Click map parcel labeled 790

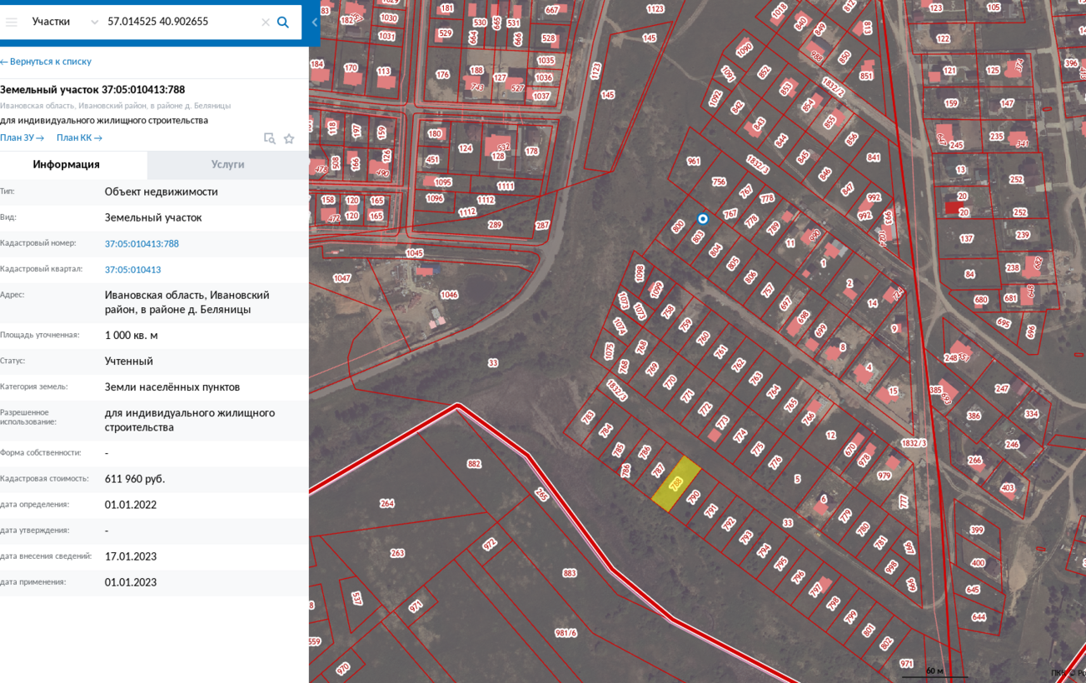pyautogui.click(x=693, y=497)
